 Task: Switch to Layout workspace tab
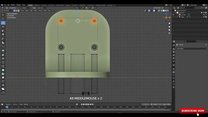(30, 5)
